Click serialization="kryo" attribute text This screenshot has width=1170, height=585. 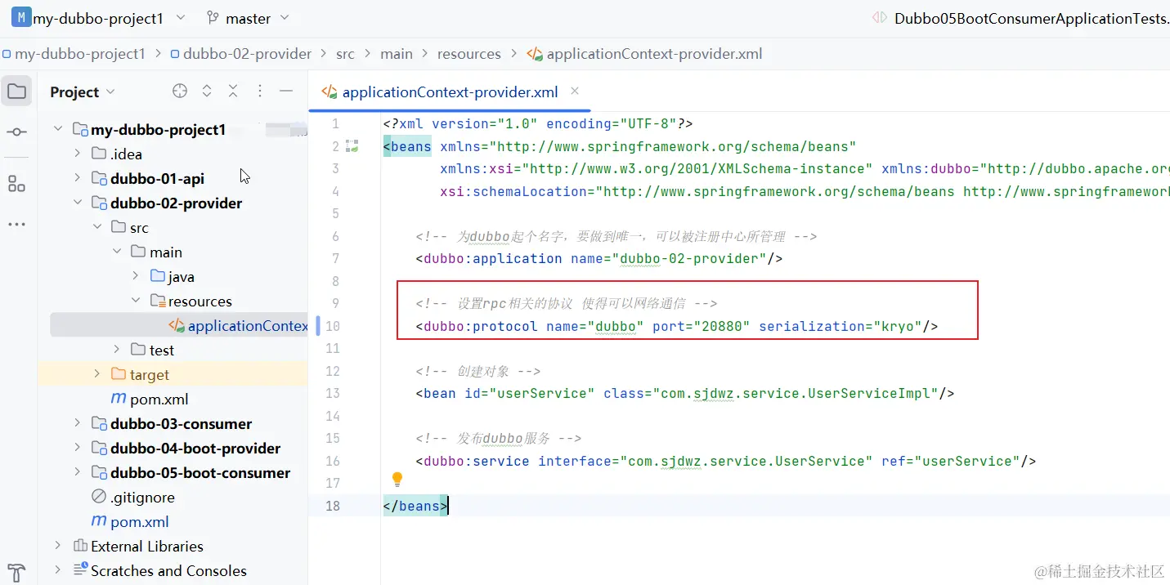841,326
